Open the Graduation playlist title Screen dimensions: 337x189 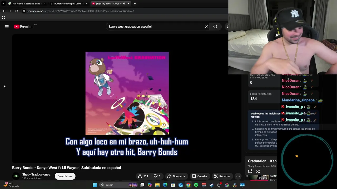coord(262,161)
